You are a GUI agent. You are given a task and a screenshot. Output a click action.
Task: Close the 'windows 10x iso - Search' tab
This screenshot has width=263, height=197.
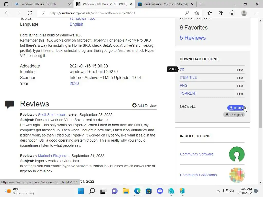click(69, 4)
